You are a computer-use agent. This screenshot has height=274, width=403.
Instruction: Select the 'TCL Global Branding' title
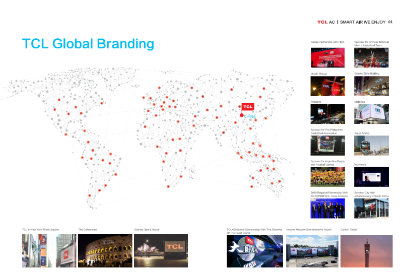click(x=88, y=44)
